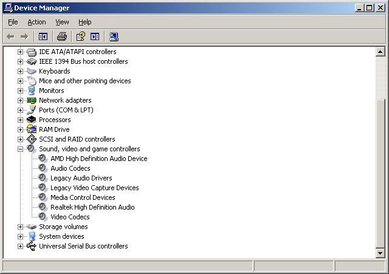Select the Legacy Audio Drivers label
389x274 pixels.
tap(81, 178)
